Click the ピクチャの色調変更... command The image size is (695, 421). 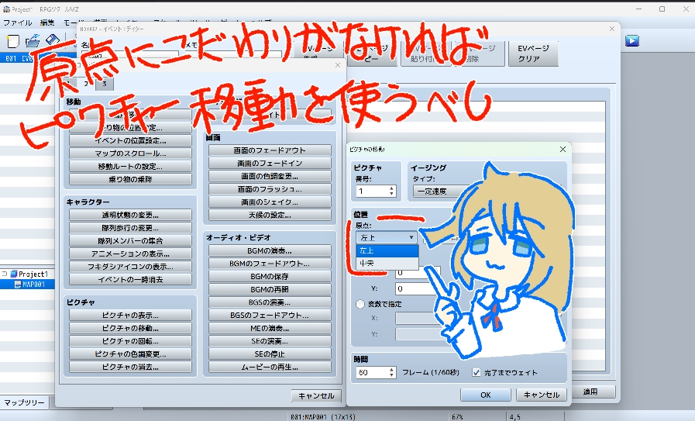tap(130, 354)
